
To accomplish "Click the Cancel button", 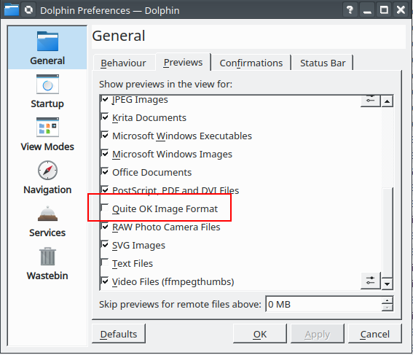I will click(375, 334).
